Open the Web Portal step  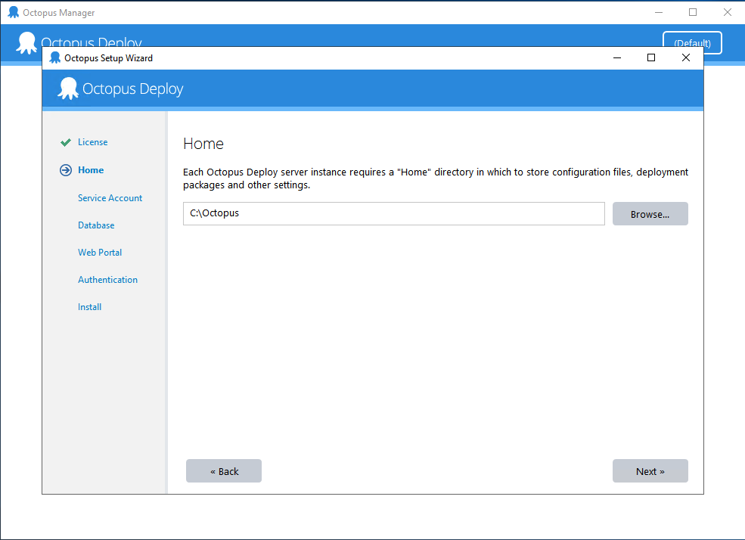pyautogui.click(x=100, y=253)
